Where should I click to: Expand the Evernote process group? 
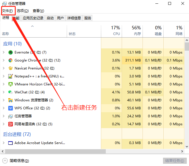(x=4, y=52)
